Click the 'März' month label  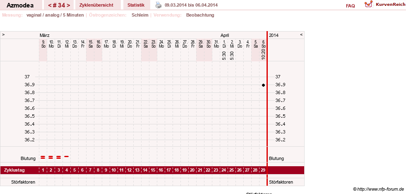[x=45, y=35]
